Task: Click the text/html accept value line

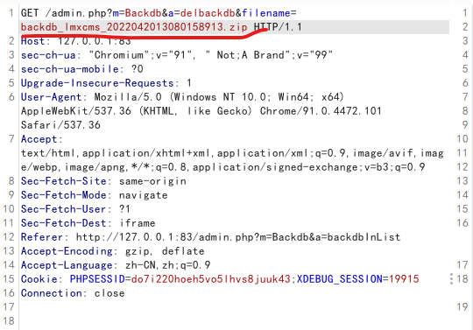Action: 232,153
